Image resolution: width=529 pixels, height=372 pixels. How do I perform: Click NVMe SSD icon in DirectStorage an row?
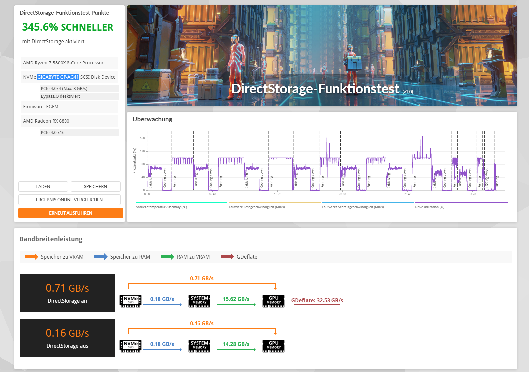click(x=130, y=301)
